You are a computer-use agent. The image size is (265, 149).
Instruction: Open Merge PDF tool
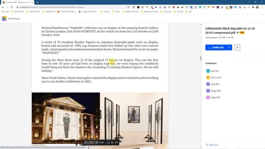(x=214, y=91)
